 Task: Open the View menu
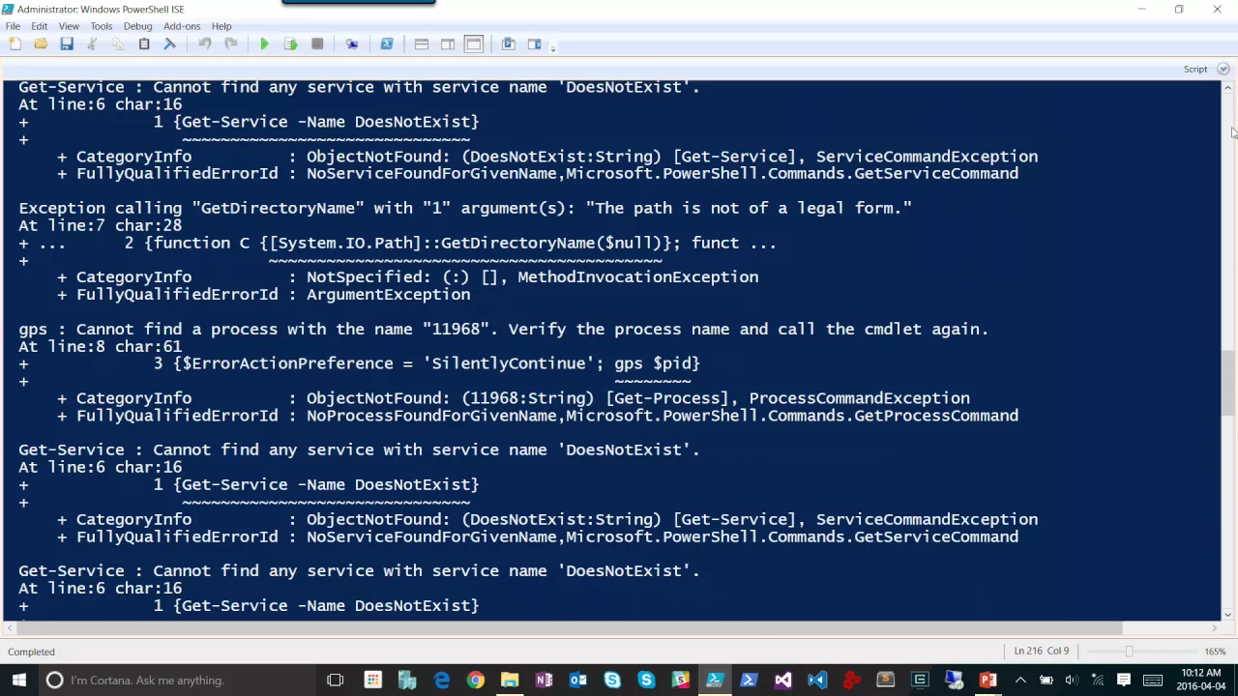[69, 26]
